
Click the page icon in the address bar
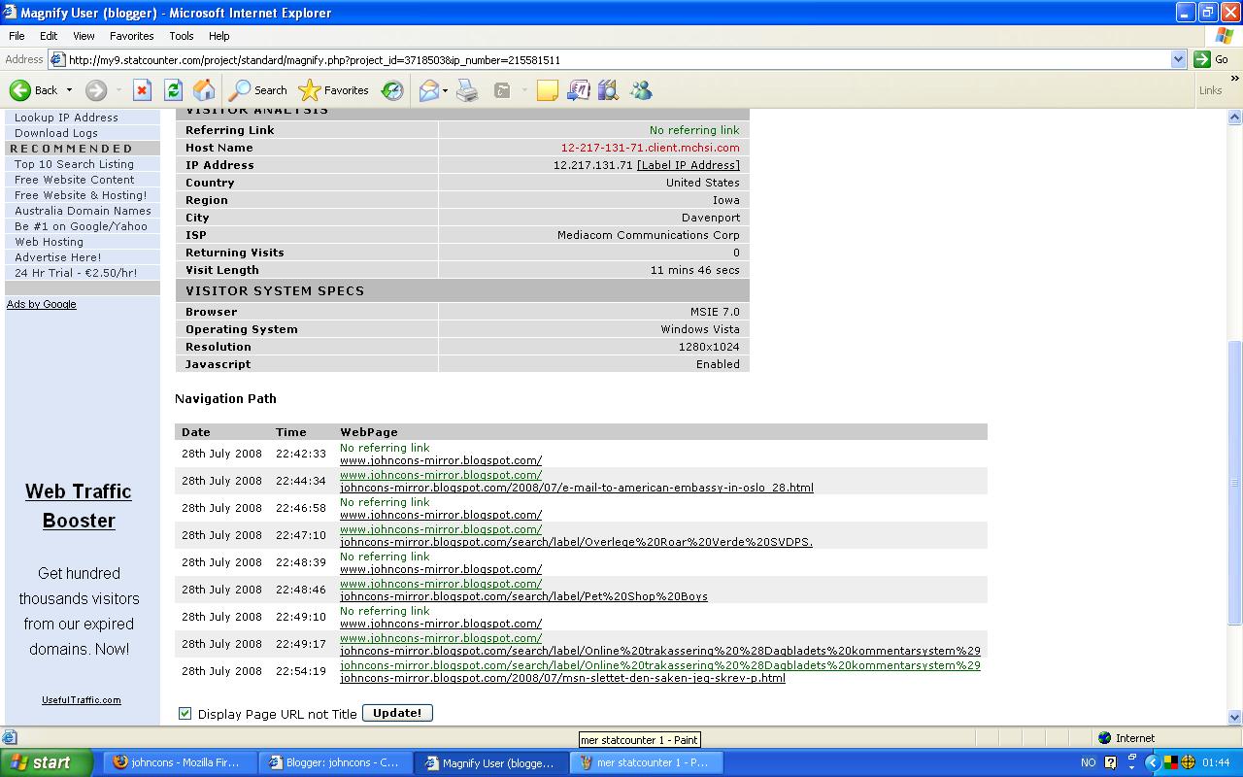pos(57,59)
